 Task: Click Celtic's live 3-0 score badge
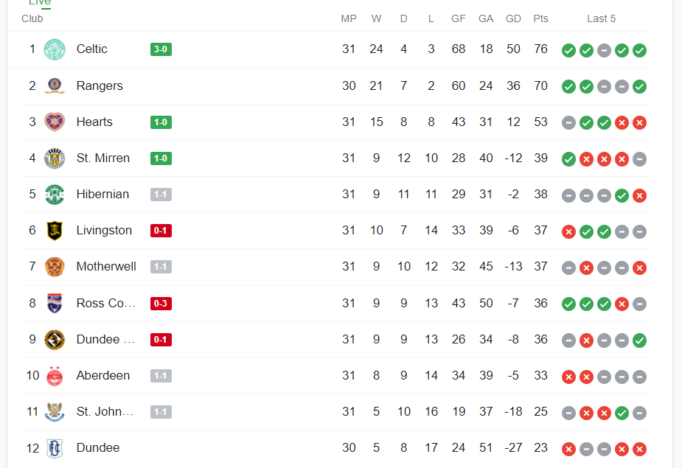(161, 49)
